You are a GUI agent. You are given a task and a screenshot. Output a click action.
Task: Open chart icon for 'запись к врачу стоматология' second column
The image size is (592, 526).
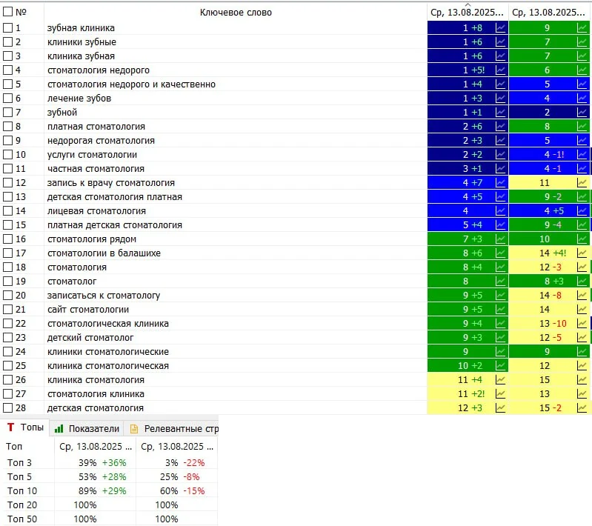click(x=582, y=183)
